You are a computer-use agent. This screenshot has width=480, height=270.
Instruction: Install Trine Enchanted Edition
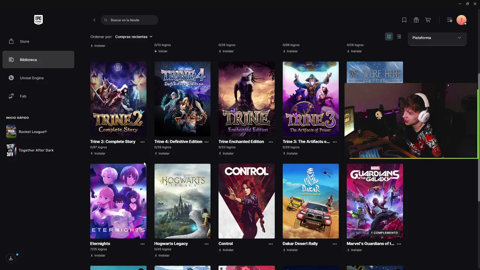[x=226, y=153]
